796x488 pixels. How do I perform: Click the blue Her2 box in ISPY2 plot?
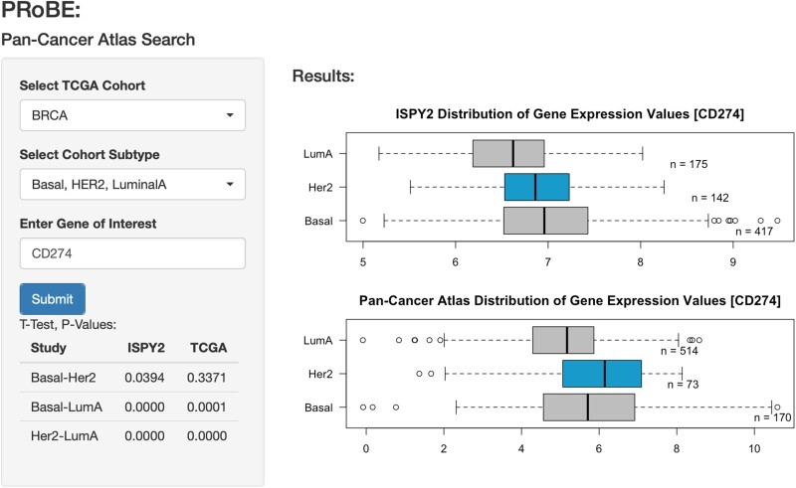click(536, 187)
